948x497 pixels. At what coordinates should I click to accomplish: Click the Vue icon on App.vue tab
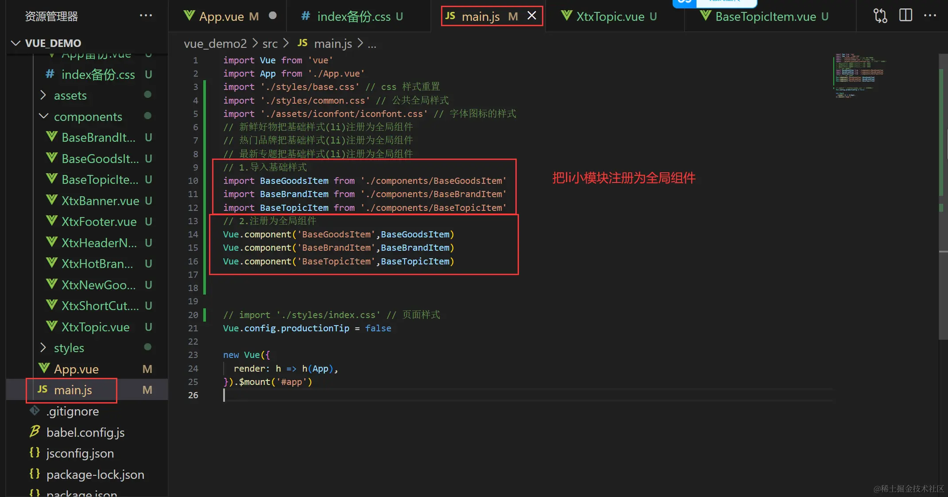pyautogui.click(x=190, y=16)
